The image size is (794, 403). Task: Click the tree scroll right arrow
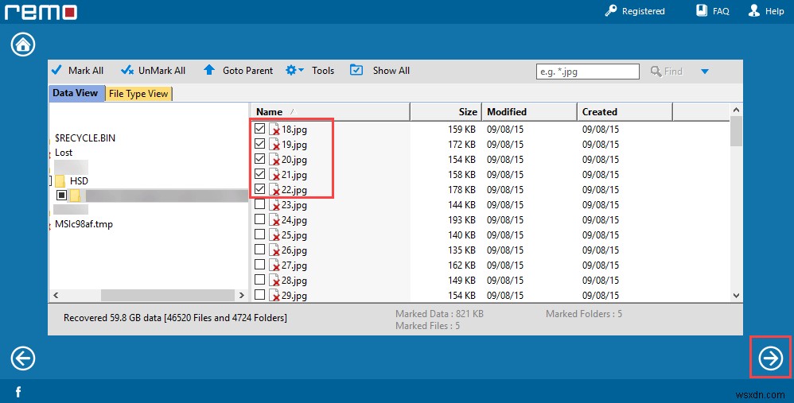coord(242,296)
